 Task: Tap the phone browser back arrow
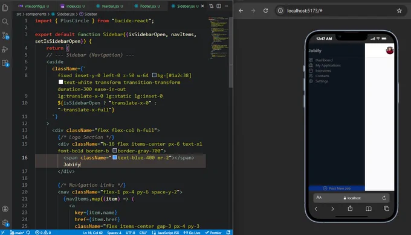pyautogui.click(x=316, y=209)
